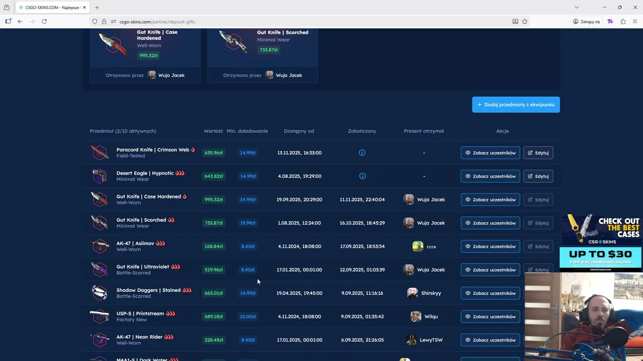
Task: Click Przedmiot (2/10 aktywnych) header
Action: pos(123,131)
